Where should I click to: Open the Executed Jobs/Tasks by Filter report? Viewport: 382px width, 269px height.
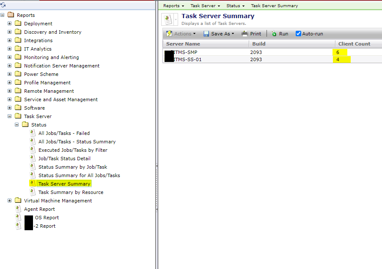pos(73,150)
